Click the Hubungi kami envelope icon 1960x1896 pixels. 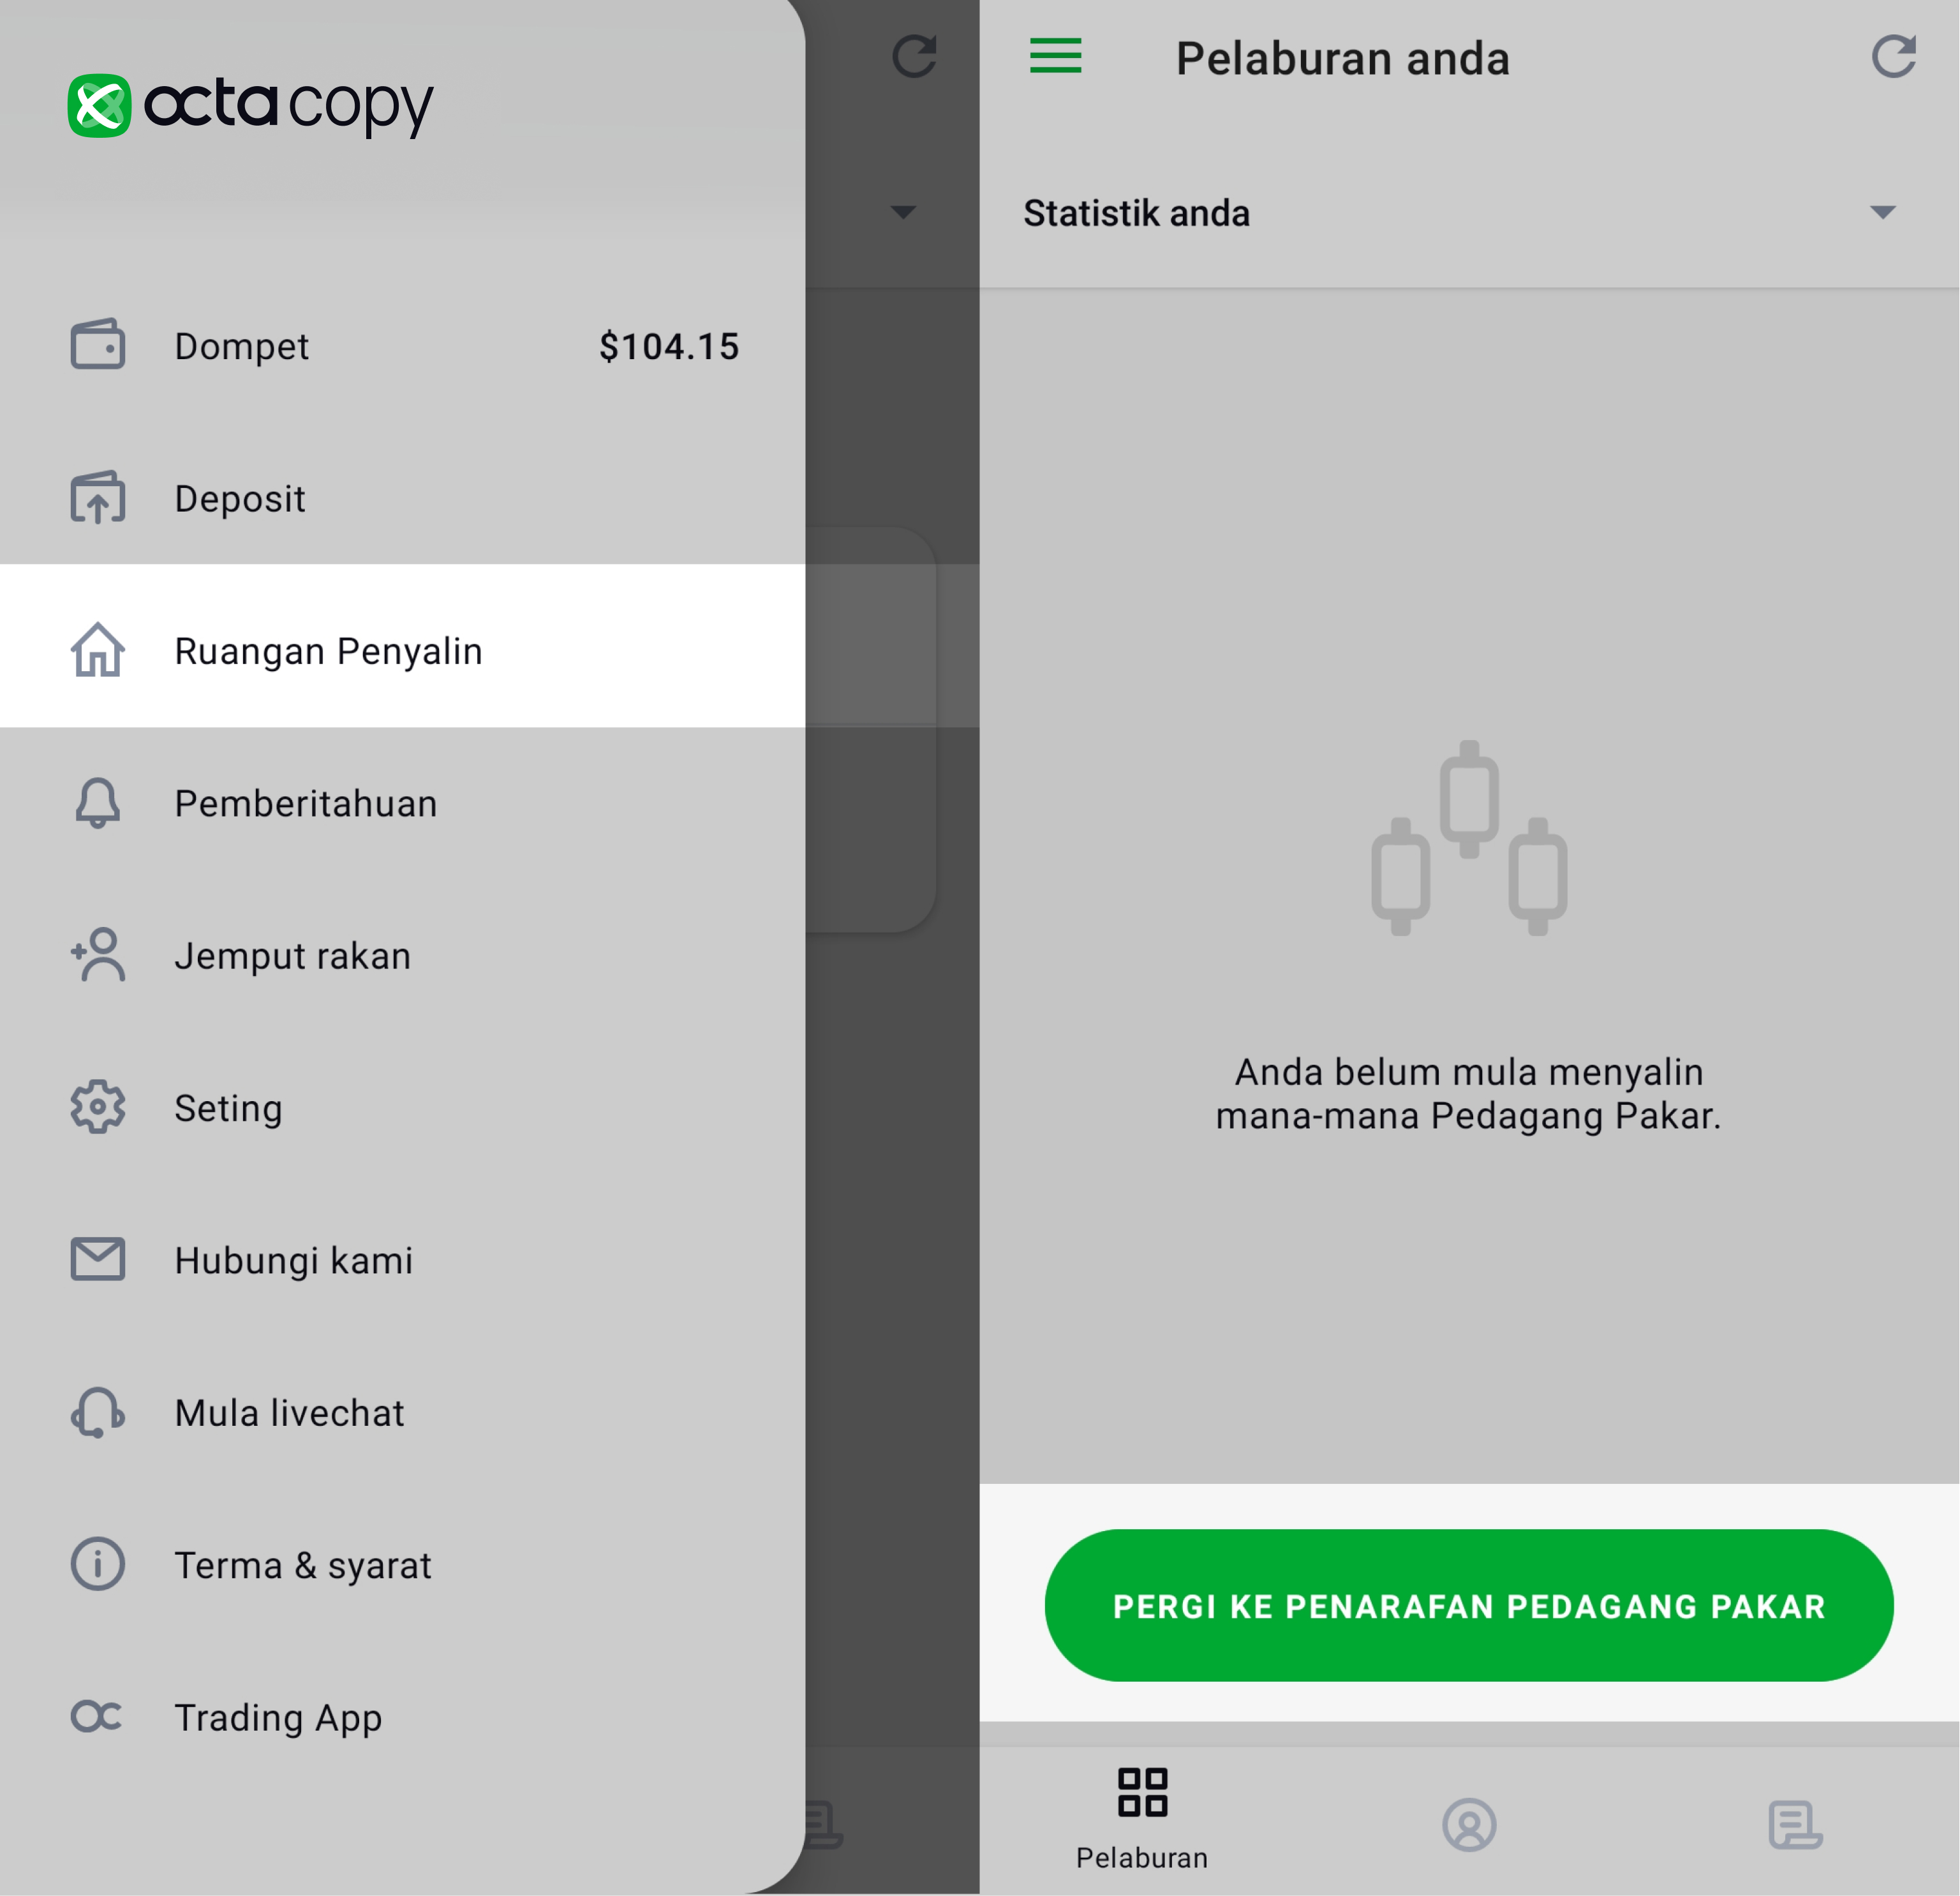pos(98,1259)
